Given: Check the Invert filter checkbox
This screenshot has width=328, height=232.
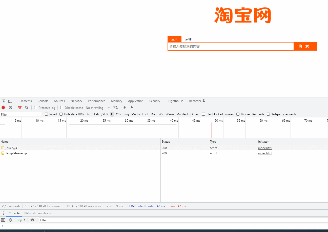Looking at the screenshot, I should coord(46,114).
